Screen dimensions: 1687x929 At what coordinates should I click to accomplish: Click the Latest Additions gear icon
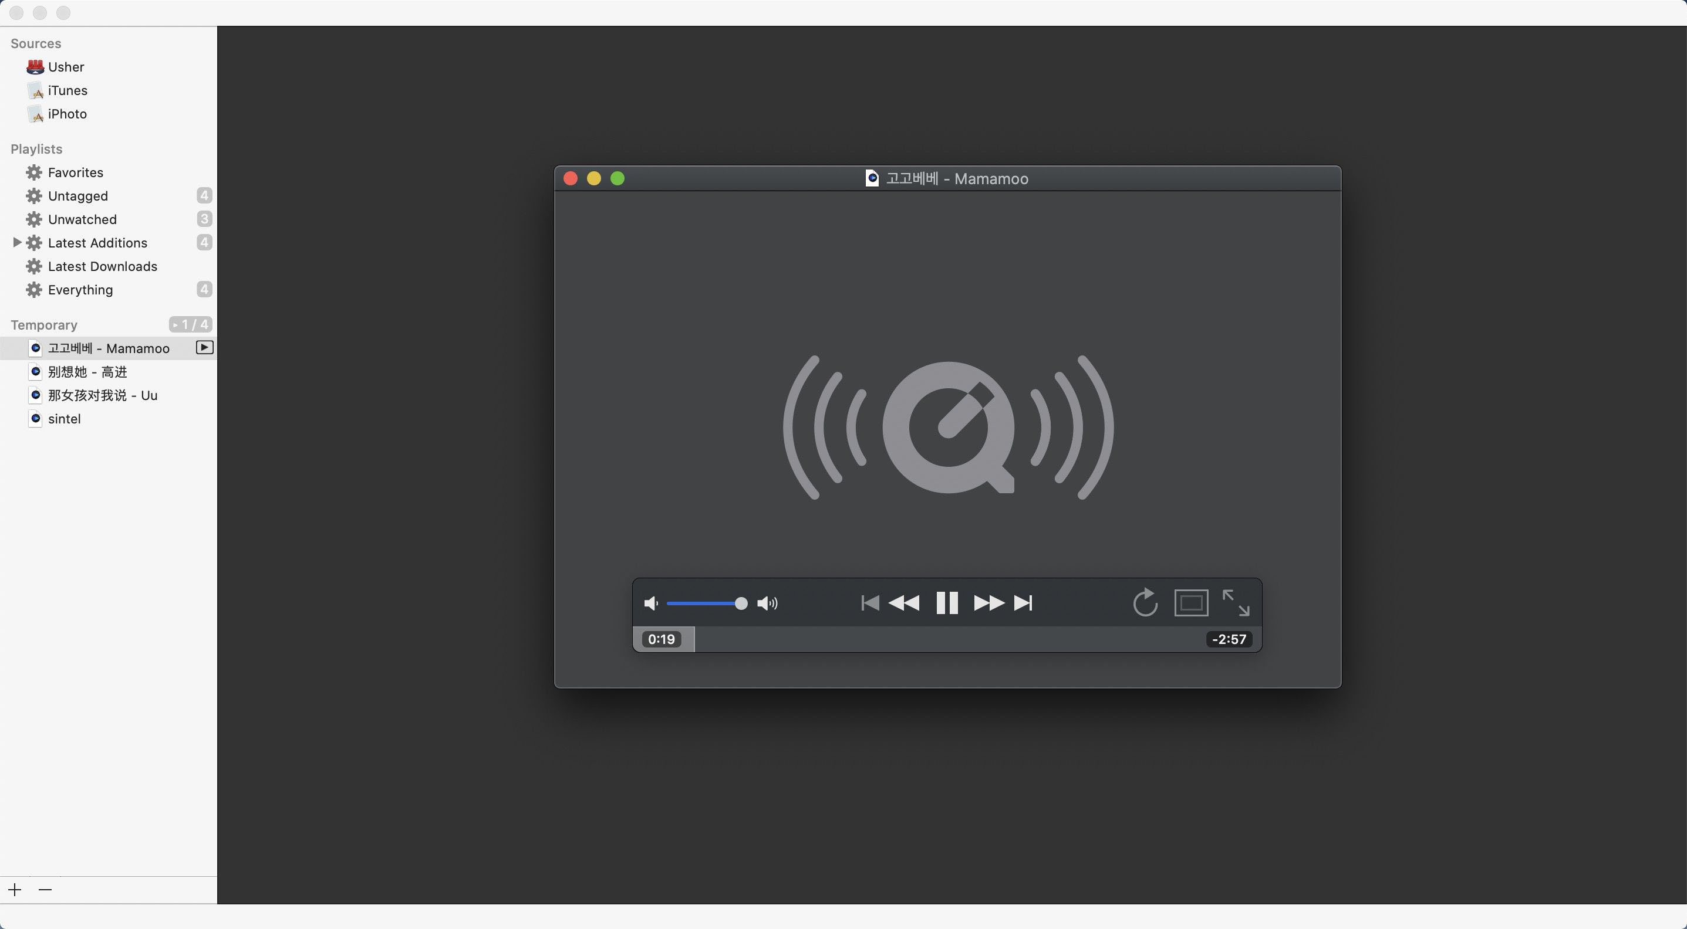point(34,243)
